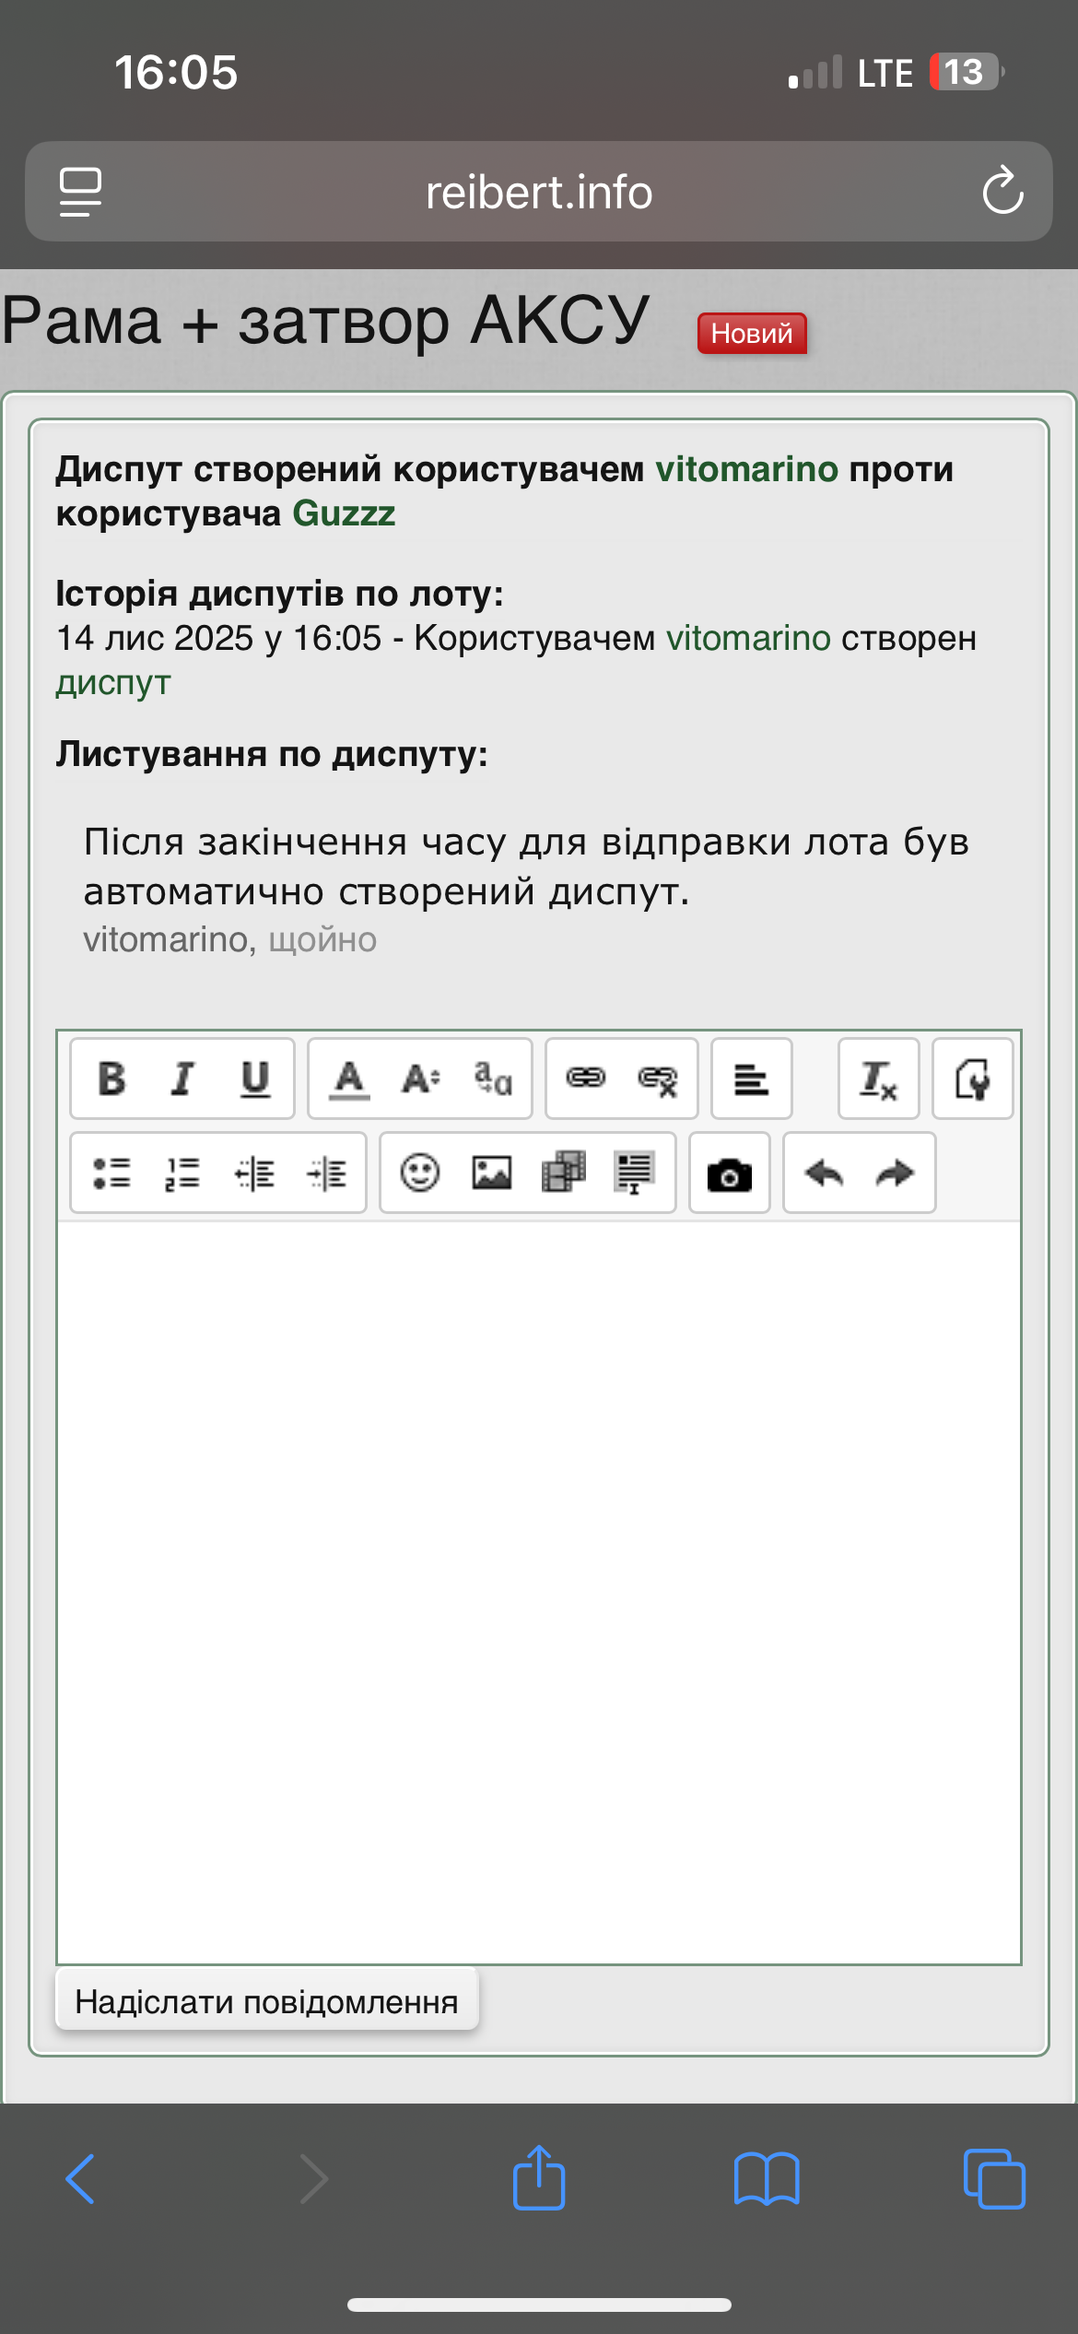Tap the reibert.info address bar
The width and height of the screenshot is (1078, 2334).
[539, 192]
